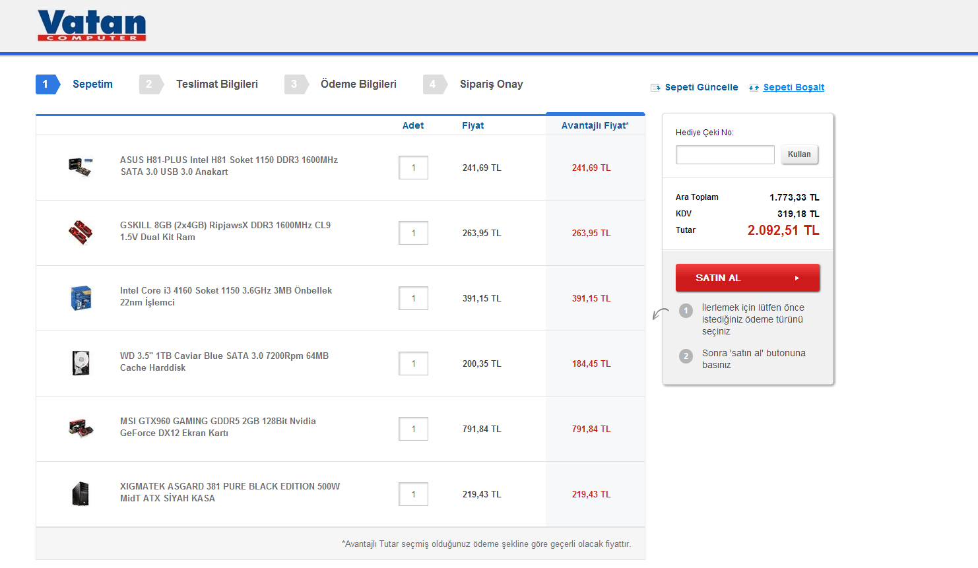Open the GSKILL RipjawsX RAM thumbnail
This screenshot has height=568, width=978.
pyautogui.click(x=81, y=233)
